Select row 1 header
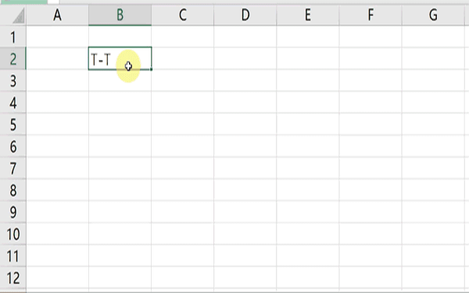 pyautogui.click(x=13, y=37)
